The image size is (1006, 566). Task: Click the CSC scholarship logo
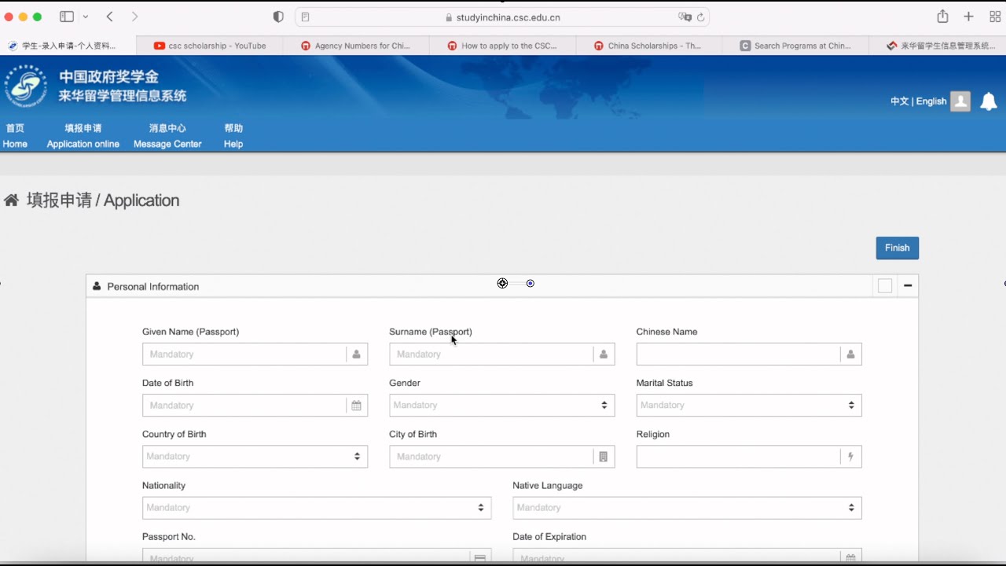[26, 86]
